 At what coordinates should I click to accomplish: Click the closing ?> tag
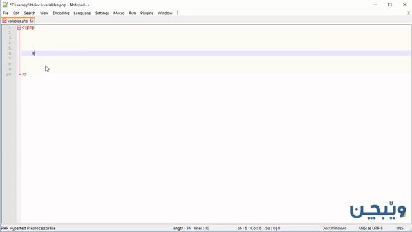24,75
